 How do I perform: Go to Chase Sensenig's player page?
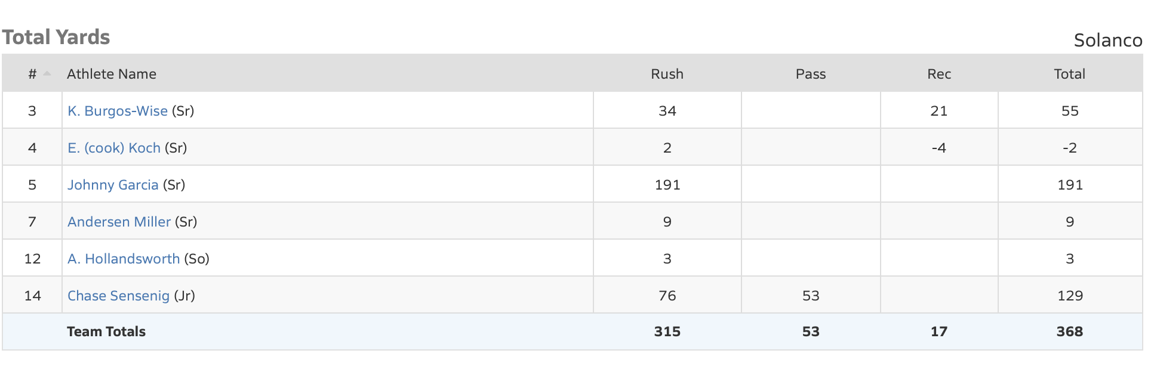[x=118, y=296]
